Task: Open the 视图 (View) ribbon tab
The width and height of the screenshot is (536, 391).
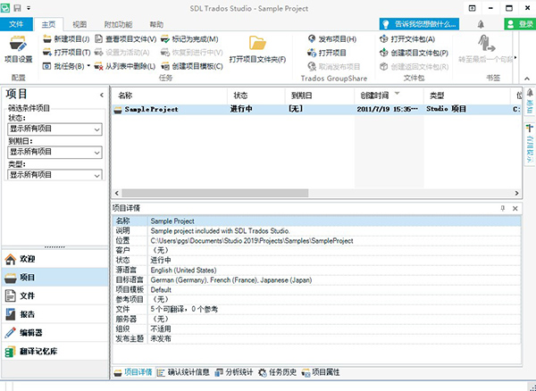Action: coord(80,24)
